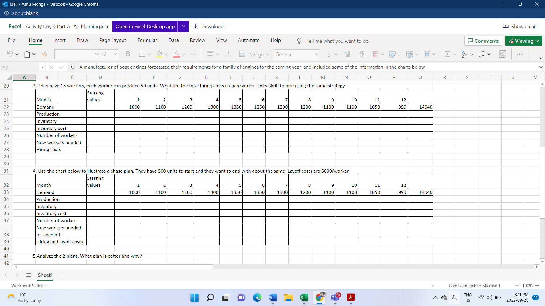This screenshot has width=545, height=306.
Task: Apply accounting number format via dollar icon
Action: [328, 54]
